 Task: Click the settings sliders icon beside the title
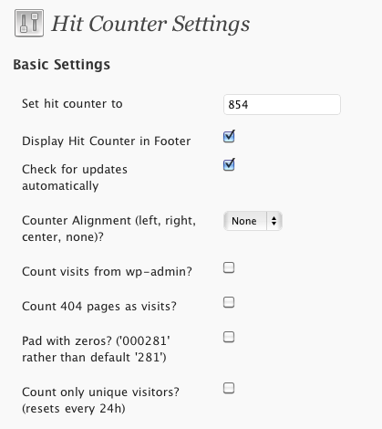point(29,23)
